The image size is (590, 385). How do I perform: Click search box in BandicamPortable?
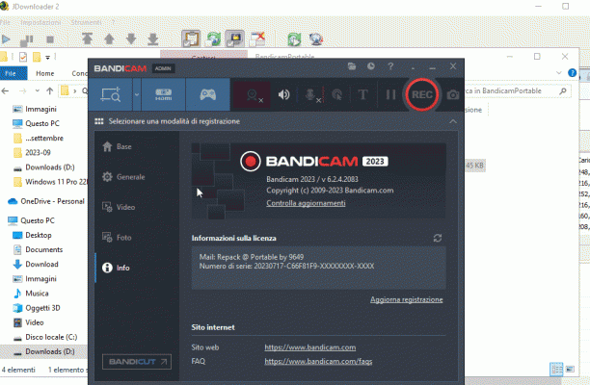pyautogui.click(x=518, y=90)
